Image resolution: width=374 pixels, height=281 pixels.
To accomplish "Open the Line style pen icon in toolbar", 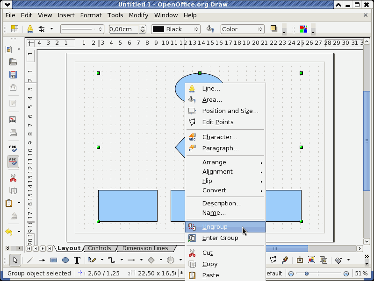I will click(x=30, y=29).
